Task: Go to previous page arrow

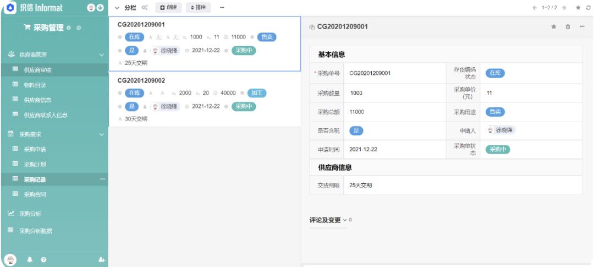Action: [x=535, y=8]
